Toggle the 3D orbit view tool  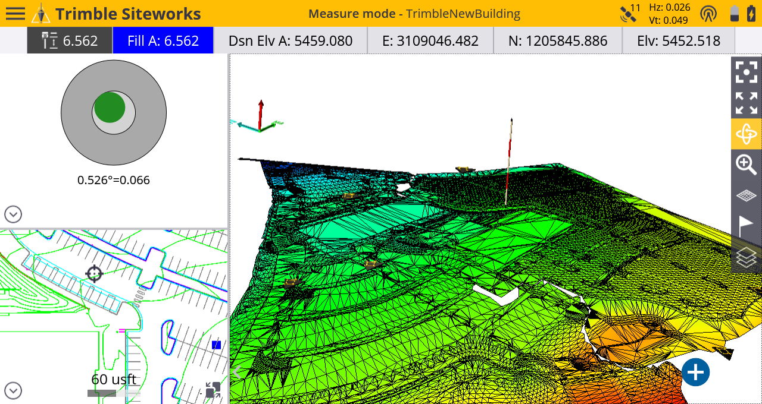tap(746, 134)
